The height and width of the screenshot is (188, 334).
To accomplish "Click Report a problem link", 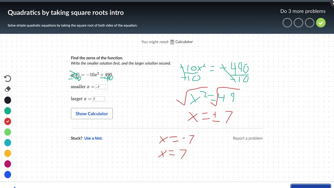I will coord(248,138).
